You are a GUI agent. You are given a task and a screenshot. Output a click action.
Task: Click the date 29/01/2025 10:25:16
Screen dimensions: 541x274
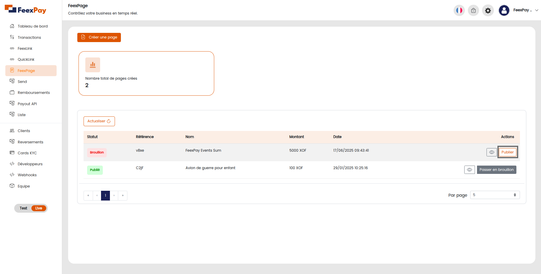[350, 168]
